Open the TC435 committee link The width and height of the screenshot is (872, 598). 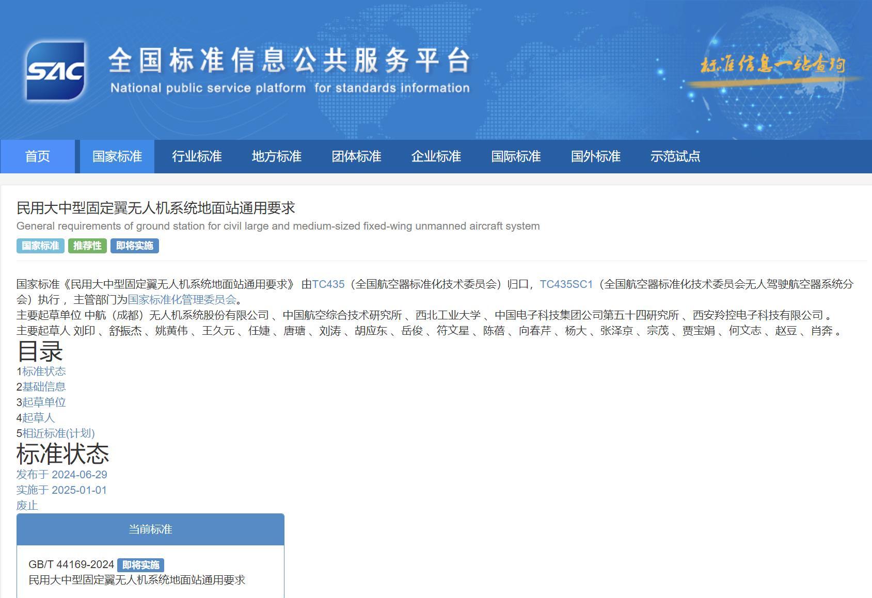tap(328, 284)
